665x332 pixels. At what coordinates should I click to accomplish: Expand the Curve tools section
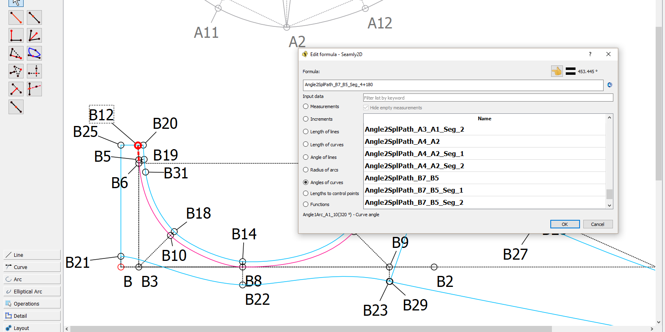point(32,267)
